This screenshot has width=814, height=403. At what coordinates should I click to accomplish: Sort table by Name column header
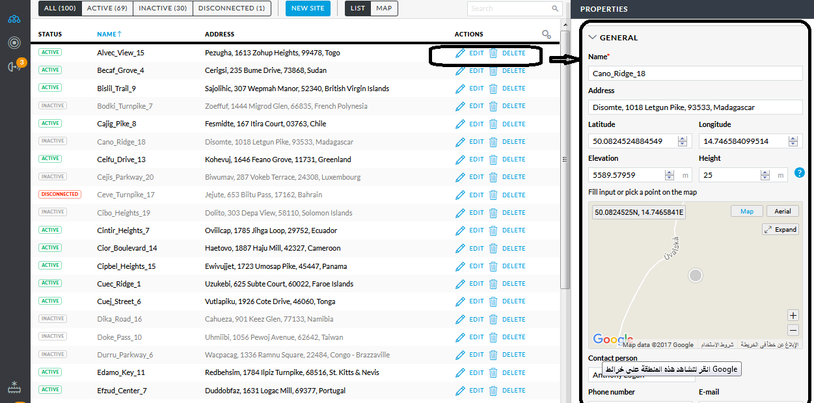click(109, 34)
